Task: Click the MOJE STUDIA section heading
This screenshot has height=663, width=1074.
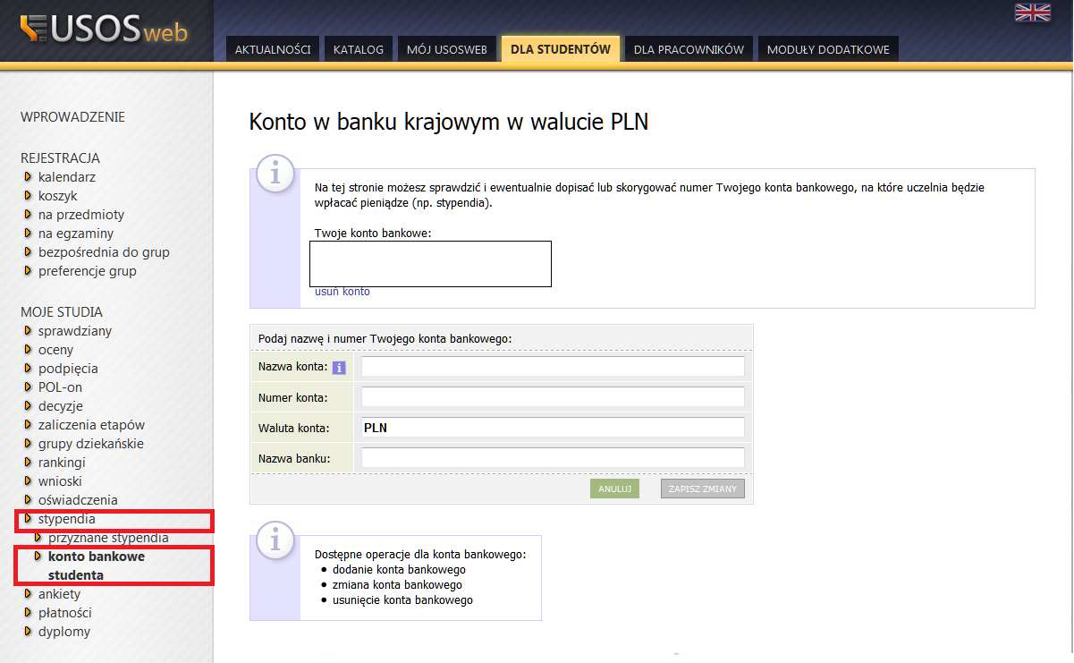Action: [62, 312]
